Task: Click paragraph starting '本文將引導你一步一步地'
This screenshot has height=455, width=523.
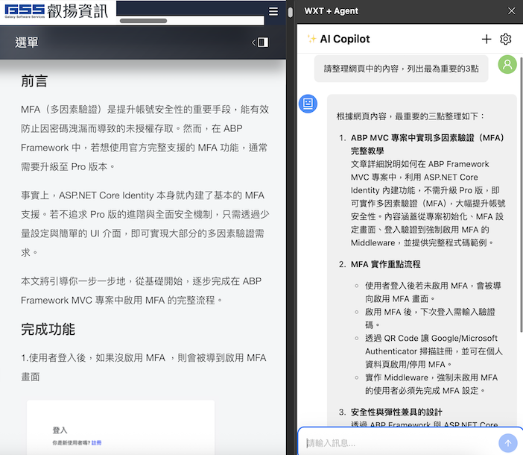Action: (x=141, y=290)
